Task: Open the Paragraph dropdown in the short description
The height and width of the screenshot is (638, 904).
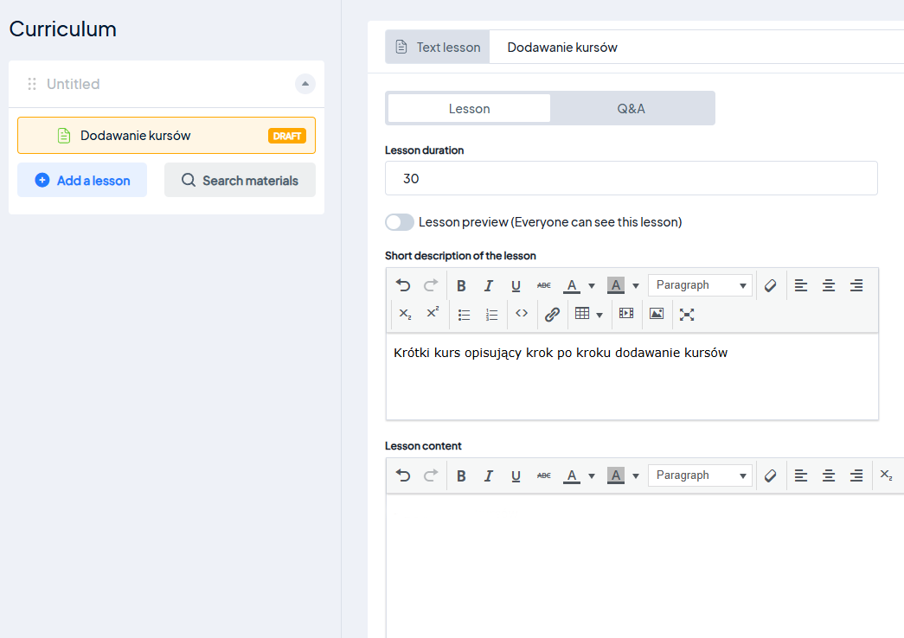Action: 700,285
